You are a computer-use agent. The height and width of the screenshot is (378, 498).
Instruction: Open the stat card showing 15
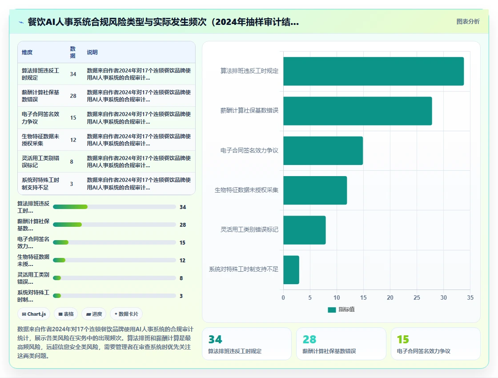click(435, 344)
